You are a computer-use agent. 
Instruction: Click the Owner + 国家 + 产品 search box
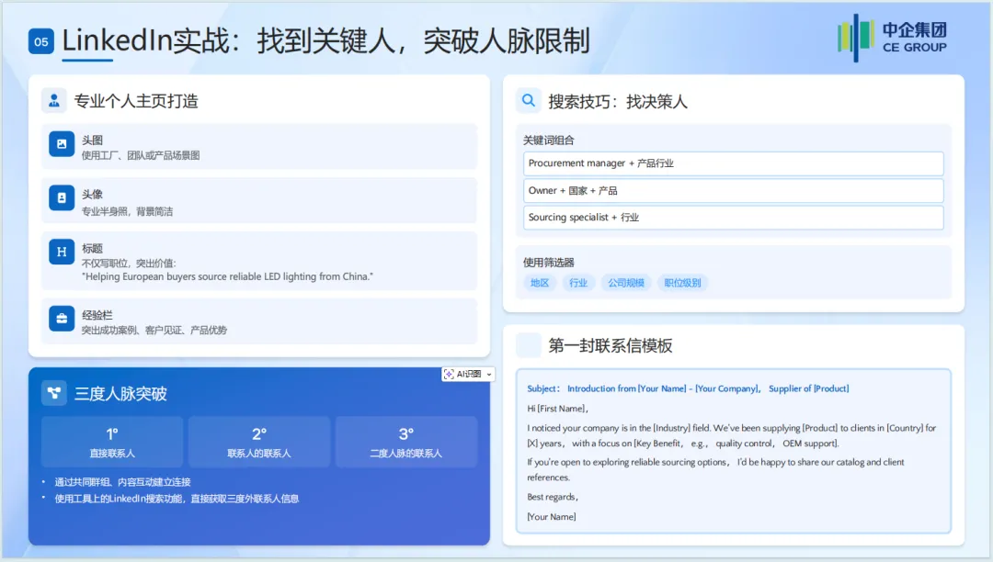click(733, 190)
